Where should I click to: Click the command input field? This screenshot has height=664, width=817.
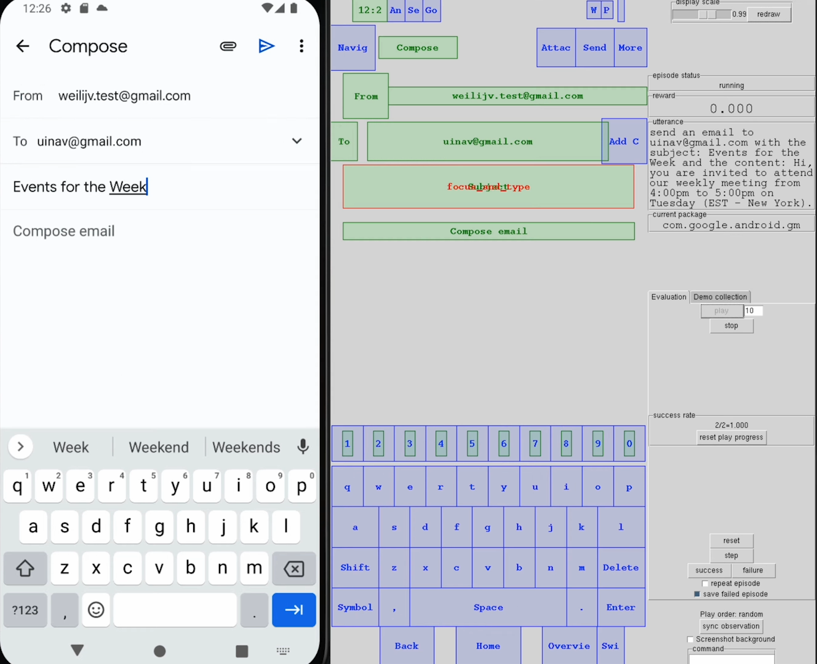tap(731, 659)
